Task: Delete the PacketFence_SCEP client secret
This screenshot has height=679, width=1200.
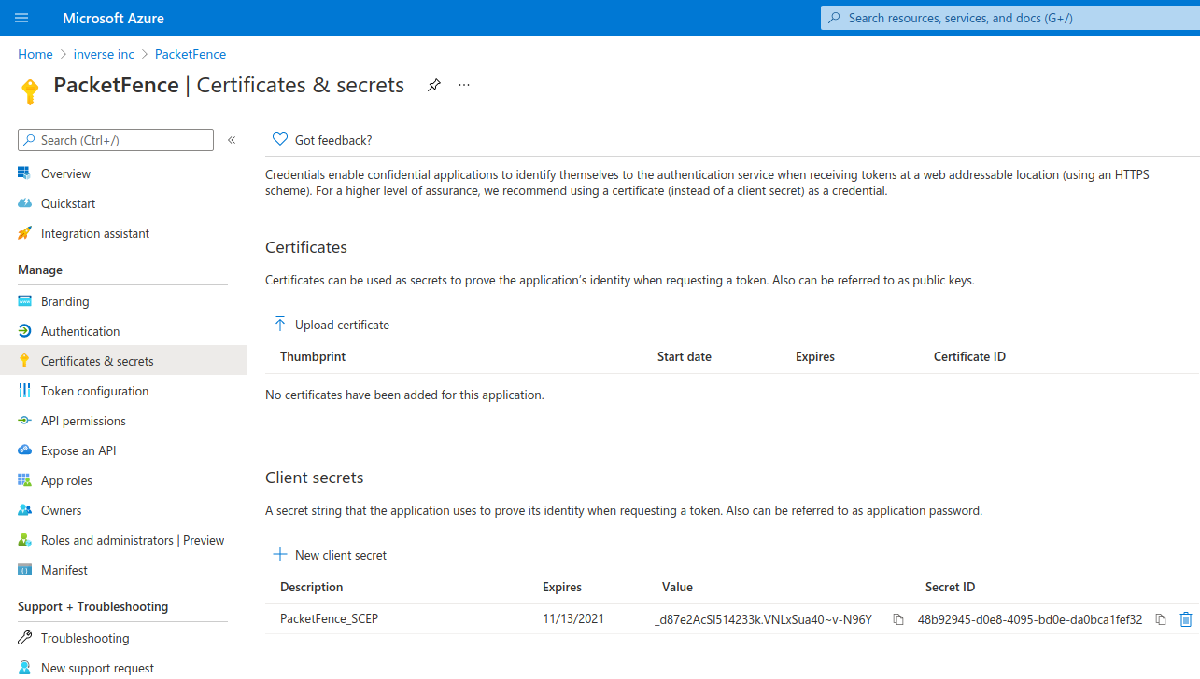Action: pos(1186,619)
